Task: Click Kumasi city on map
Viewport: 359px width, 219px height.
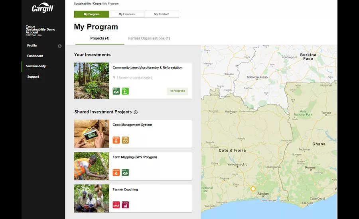Action: (x=311, y=167)
